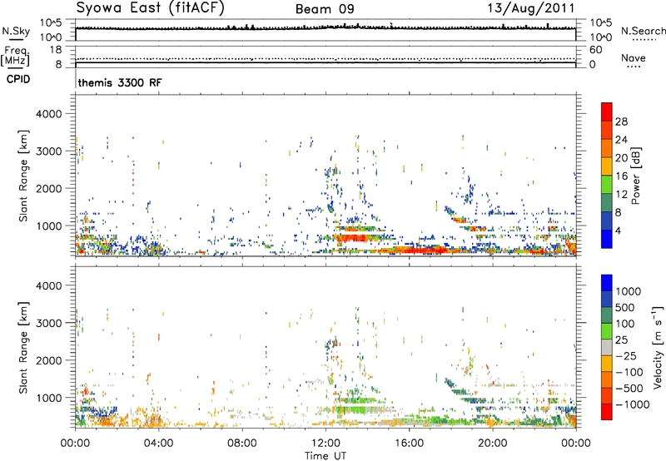Click the '4' value on power colorbar
This screenshot has width=666, height=461.
(618, 230)
